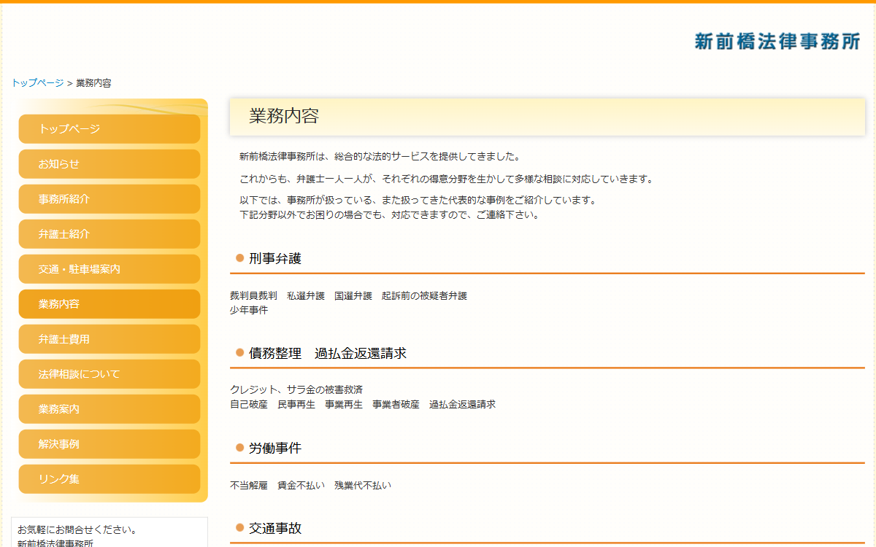Select the highlighted 業務内容 sidebar item

[109, 304]
